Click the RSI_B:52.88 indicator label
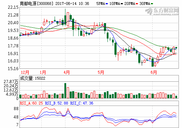 point(56,103)
